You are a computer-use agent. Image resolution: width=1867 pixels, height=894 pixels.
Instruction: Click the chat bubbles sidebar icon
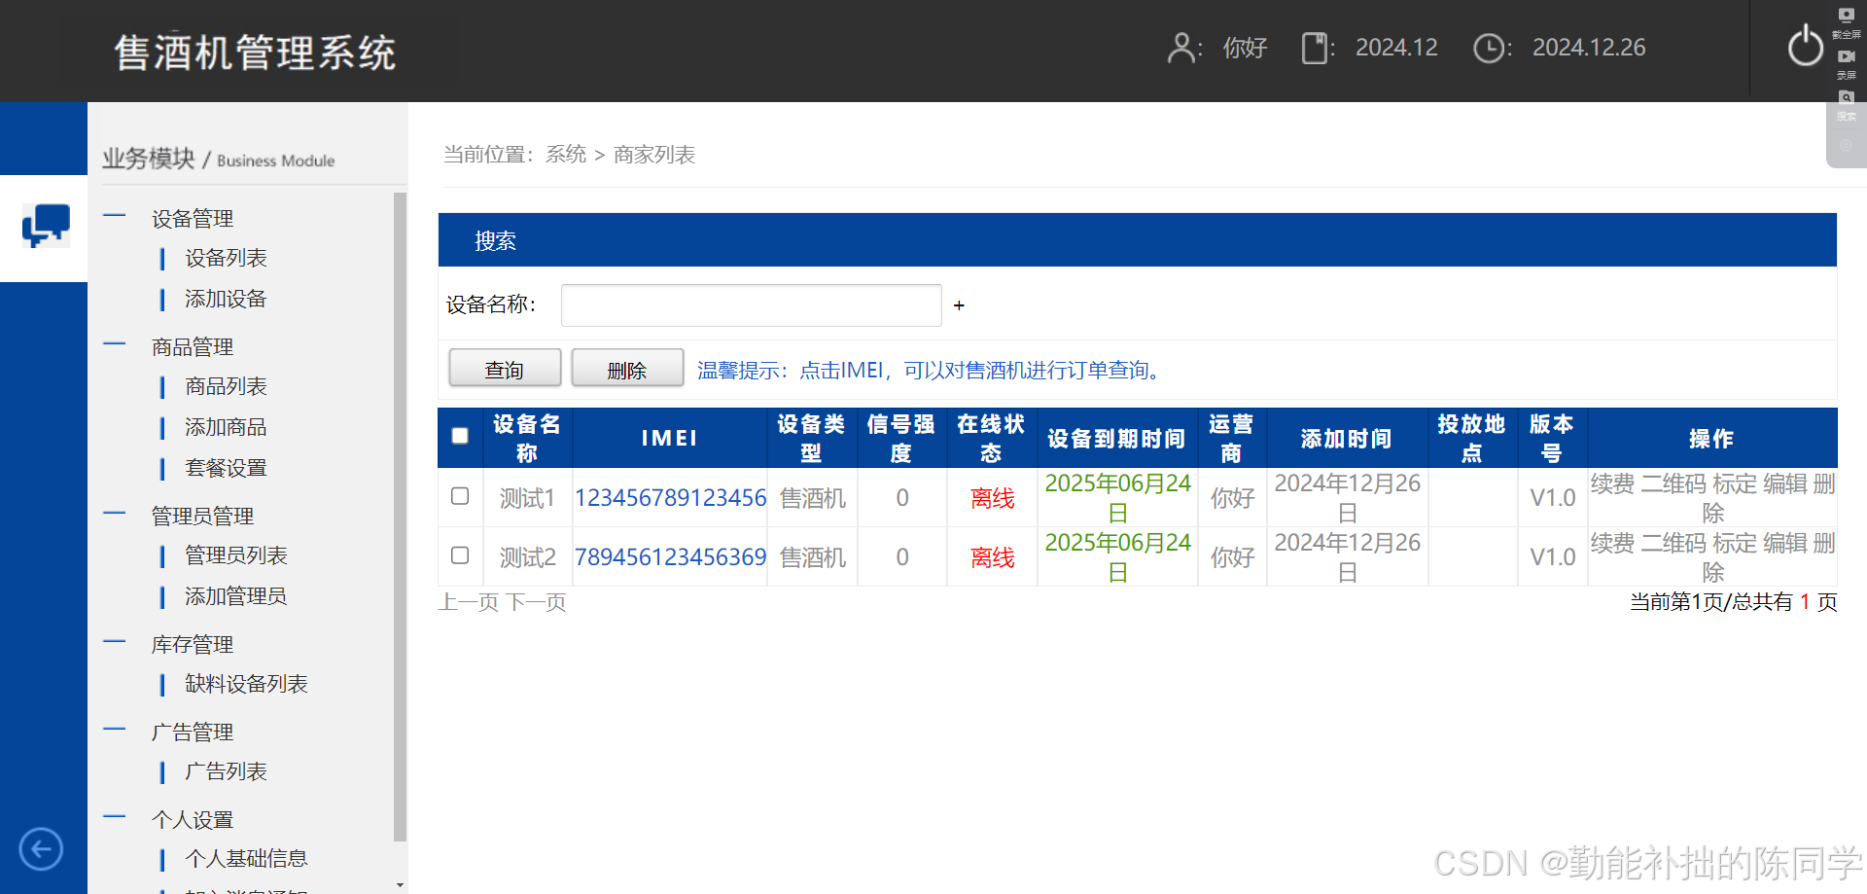46,226
